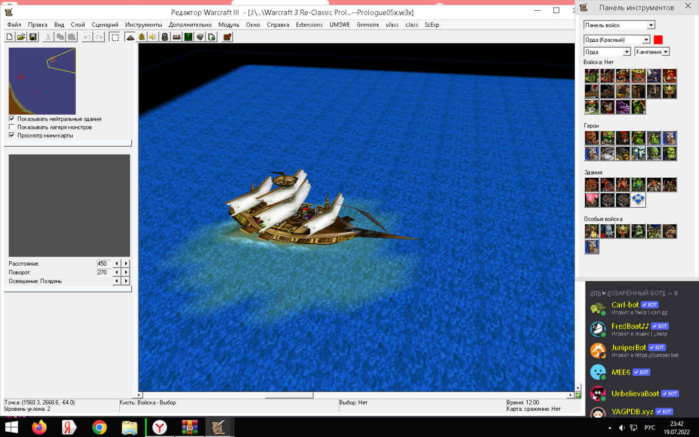This screenshot has width=699, height=437.
Task: Click the РУС language indicator in the tray
Action: [x=649, y=428]
